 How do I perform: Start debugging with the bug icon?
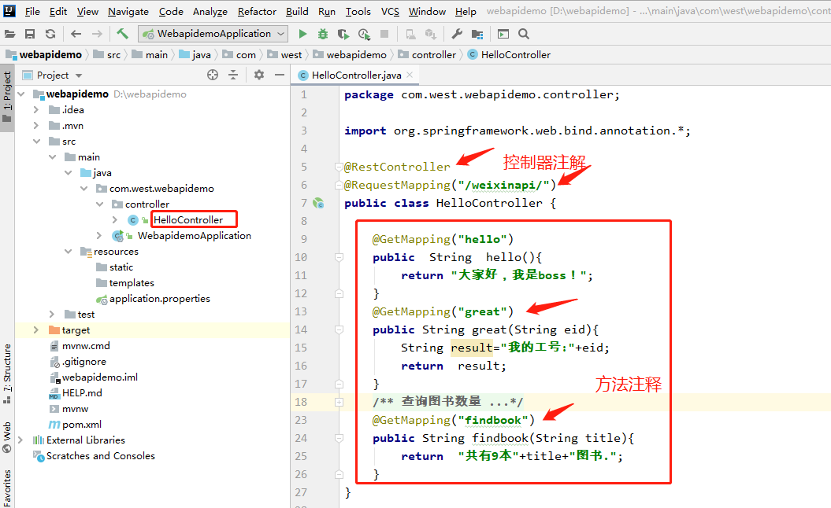pyautogui.click(x=323, y=34)
